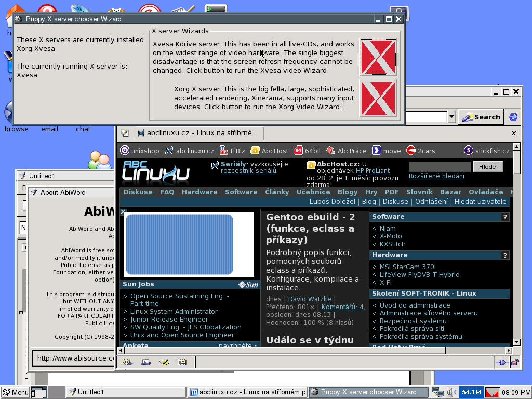Open Address Book icon in status bar
Screen dimensions: 532x399
point(182,362)
